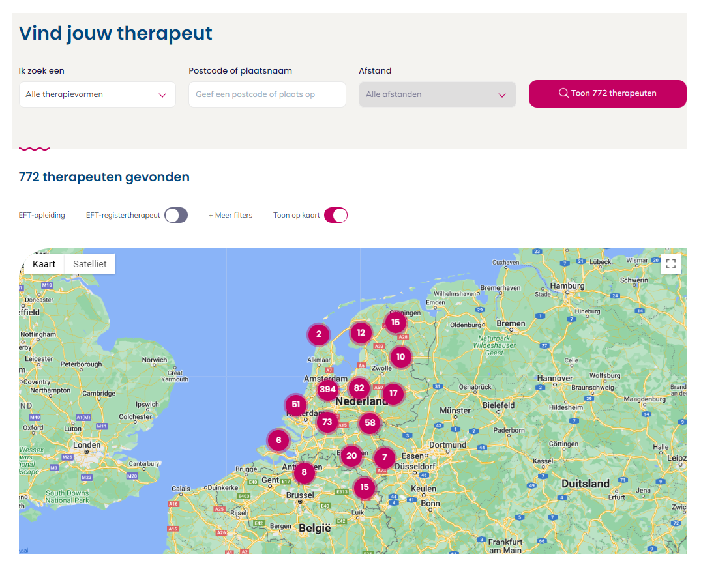Open the Alle therapievormen dropdown

[97, 94]
